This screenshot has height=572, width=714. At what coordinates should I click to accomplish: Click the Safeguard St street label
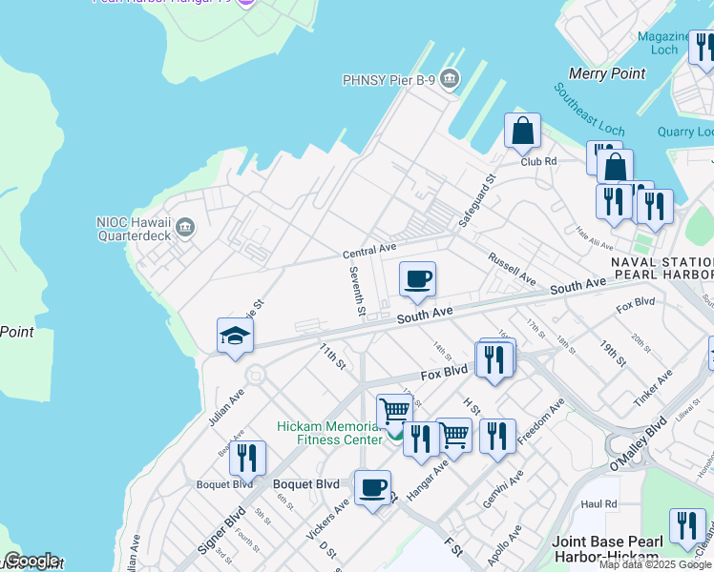click(477, 200)
